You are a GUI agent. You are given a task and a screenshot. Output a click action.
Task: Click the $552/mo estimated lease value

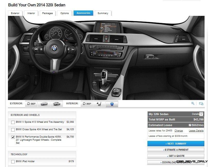198,125
